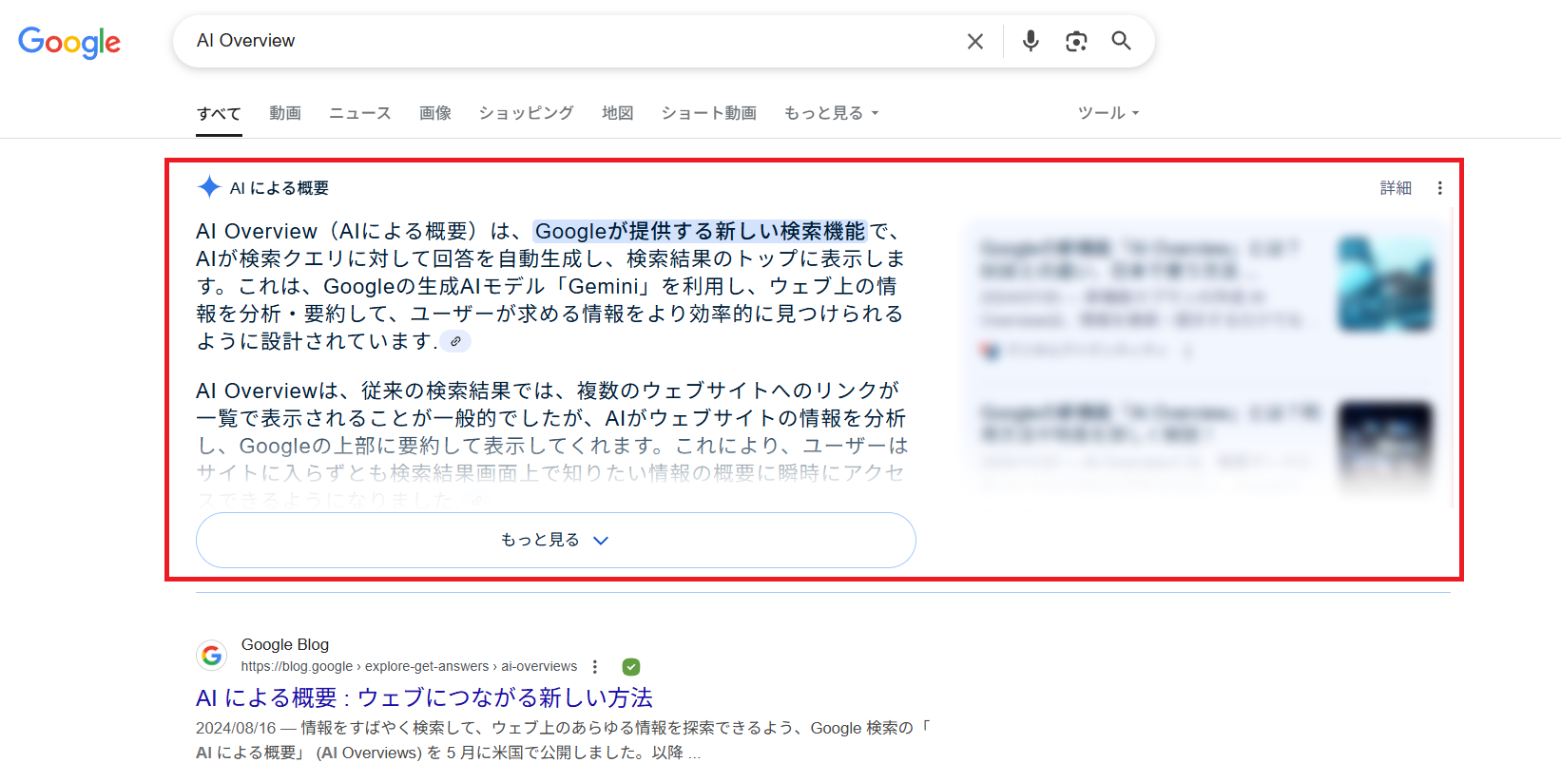
Task: Click the AI overview sparkle icon
Action: (209, 187)
